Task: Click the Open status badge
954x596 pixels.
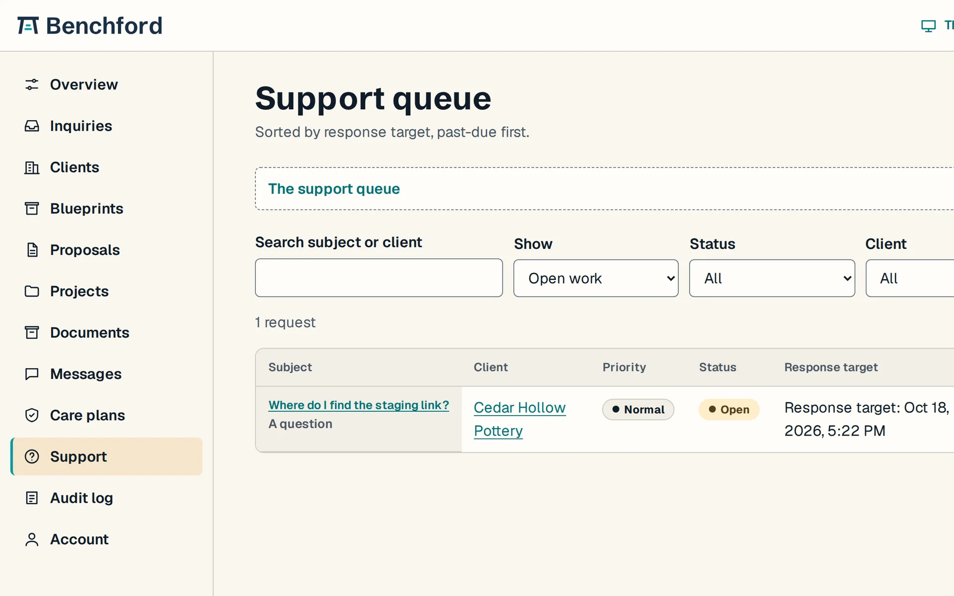Action: point(729,410)
